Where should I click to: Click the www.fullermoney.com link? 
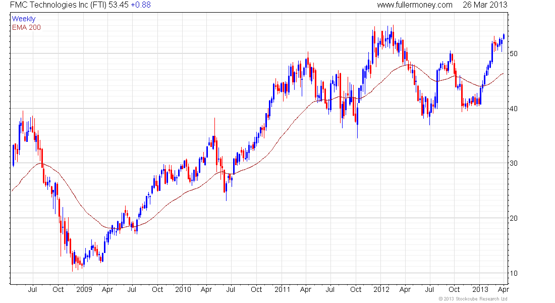(414, 5)
